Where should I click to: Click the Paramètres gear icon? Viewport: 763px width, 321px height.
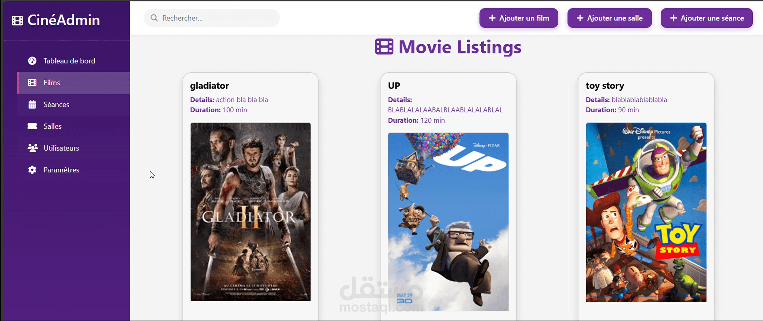32,170
